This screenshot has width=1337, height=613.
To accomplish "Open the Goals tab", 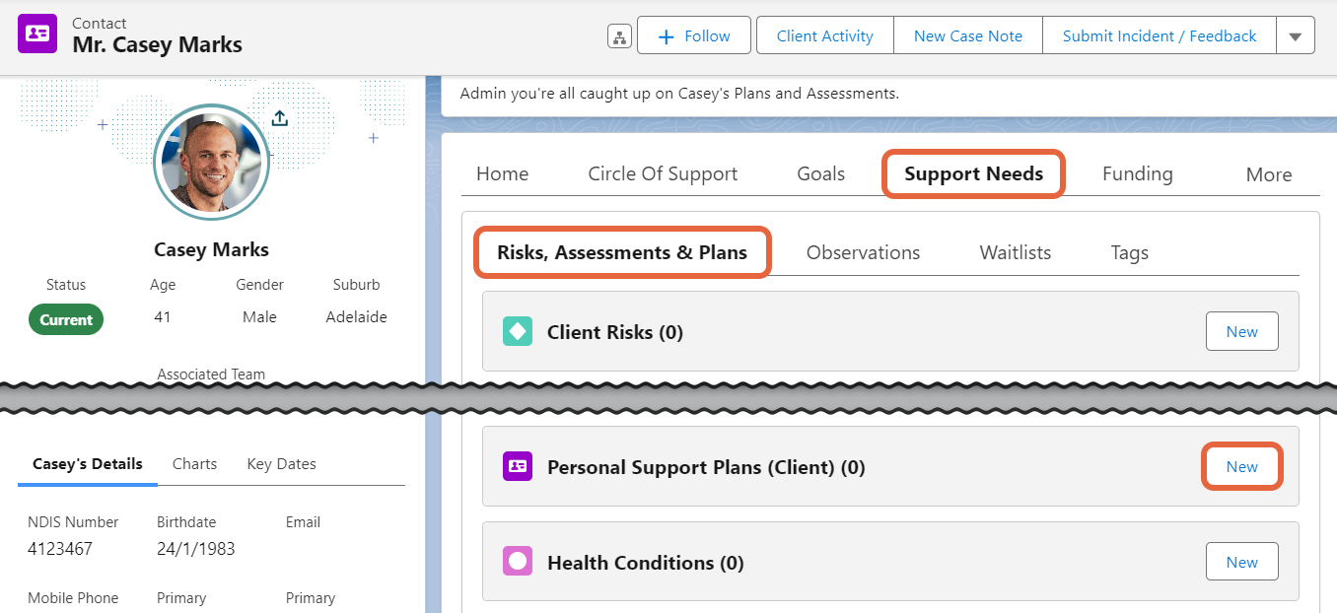I will [x=820, y=173].
